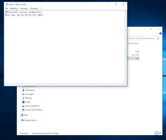166x140 pixels.
Task: Open Unità CD (D:) Virtua in sidebar
Action: point(34,110)
